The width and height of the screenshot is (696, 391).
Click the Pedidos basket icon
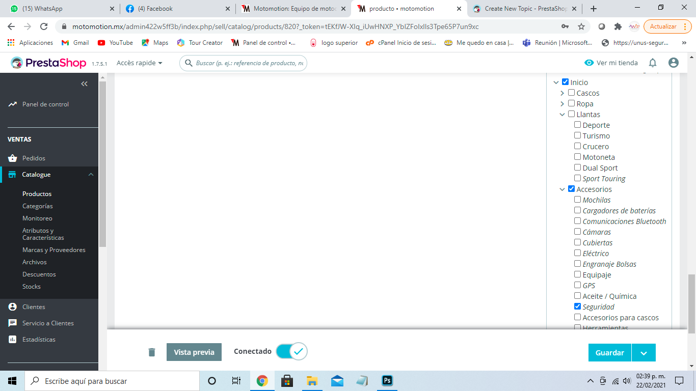pyautogui.click(x=13, y=158)
